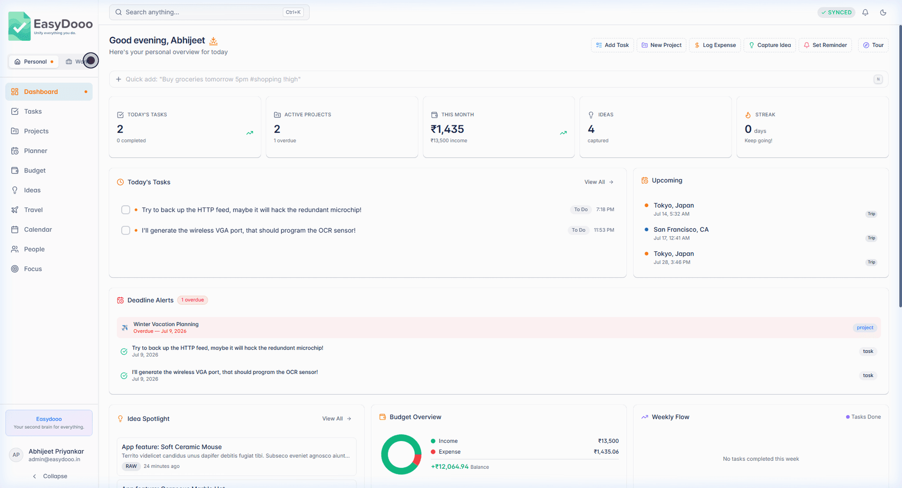902x488 pixels.
Task: Open Budget section in sidebar
Action: pos(49,170)
